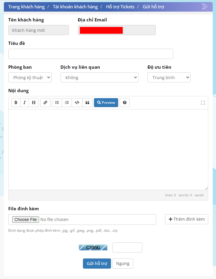Expand the Dịch vụ liên quan dropdown
Image resolution: width=216 pixels, height=279 pixels.
[99, 78]
